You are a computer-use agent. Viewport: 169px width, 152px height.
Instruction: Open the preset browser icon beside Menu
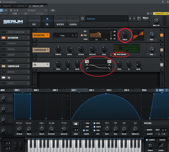click(x=139, y=19)
